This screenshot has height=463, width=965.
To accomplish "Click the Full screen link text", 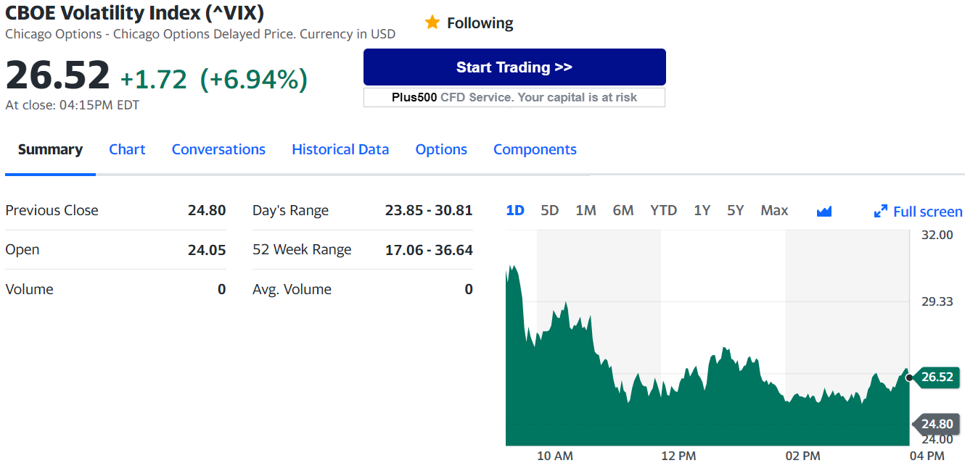I will [x=928, y=212].
